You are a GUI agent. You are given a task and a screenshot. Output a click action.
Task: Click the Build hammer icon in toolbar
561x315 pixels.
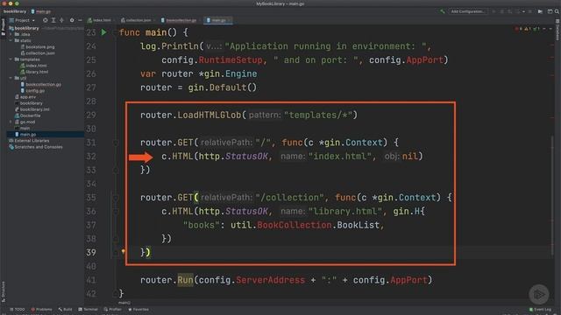tap(443, 11)
